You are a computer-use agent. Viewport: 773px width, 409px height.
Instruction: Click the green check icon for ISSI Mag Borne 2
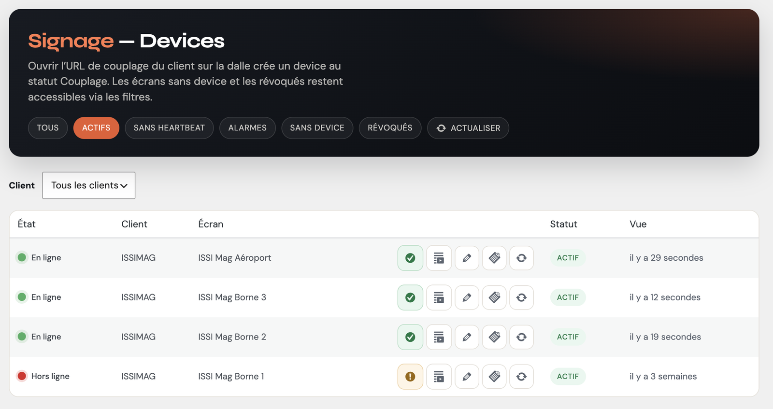(410, 337)
